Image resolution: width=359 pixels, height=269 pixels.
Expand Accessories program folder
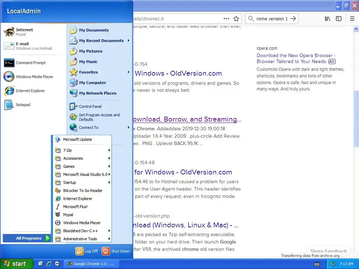click(82, 158)
